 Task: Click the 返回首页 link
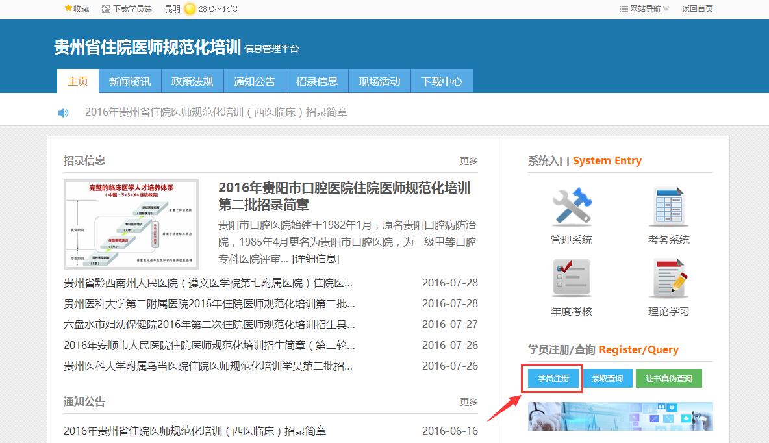point(697,9)
